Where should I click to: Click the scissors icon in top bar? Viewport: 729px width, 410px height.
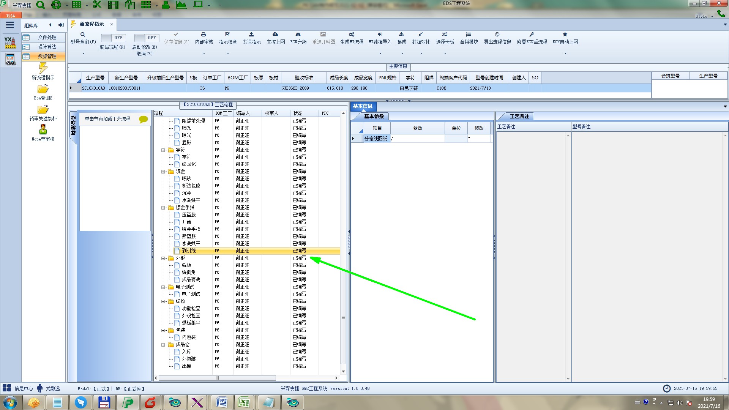[x=97, y=5]
